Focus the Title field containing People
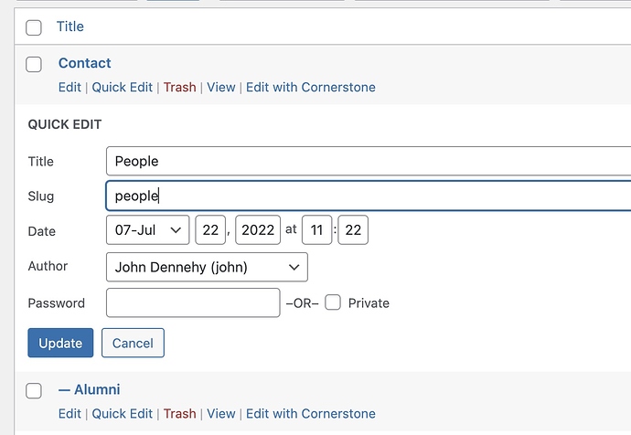Screen dimensions: 631x435 coord(366,161)
